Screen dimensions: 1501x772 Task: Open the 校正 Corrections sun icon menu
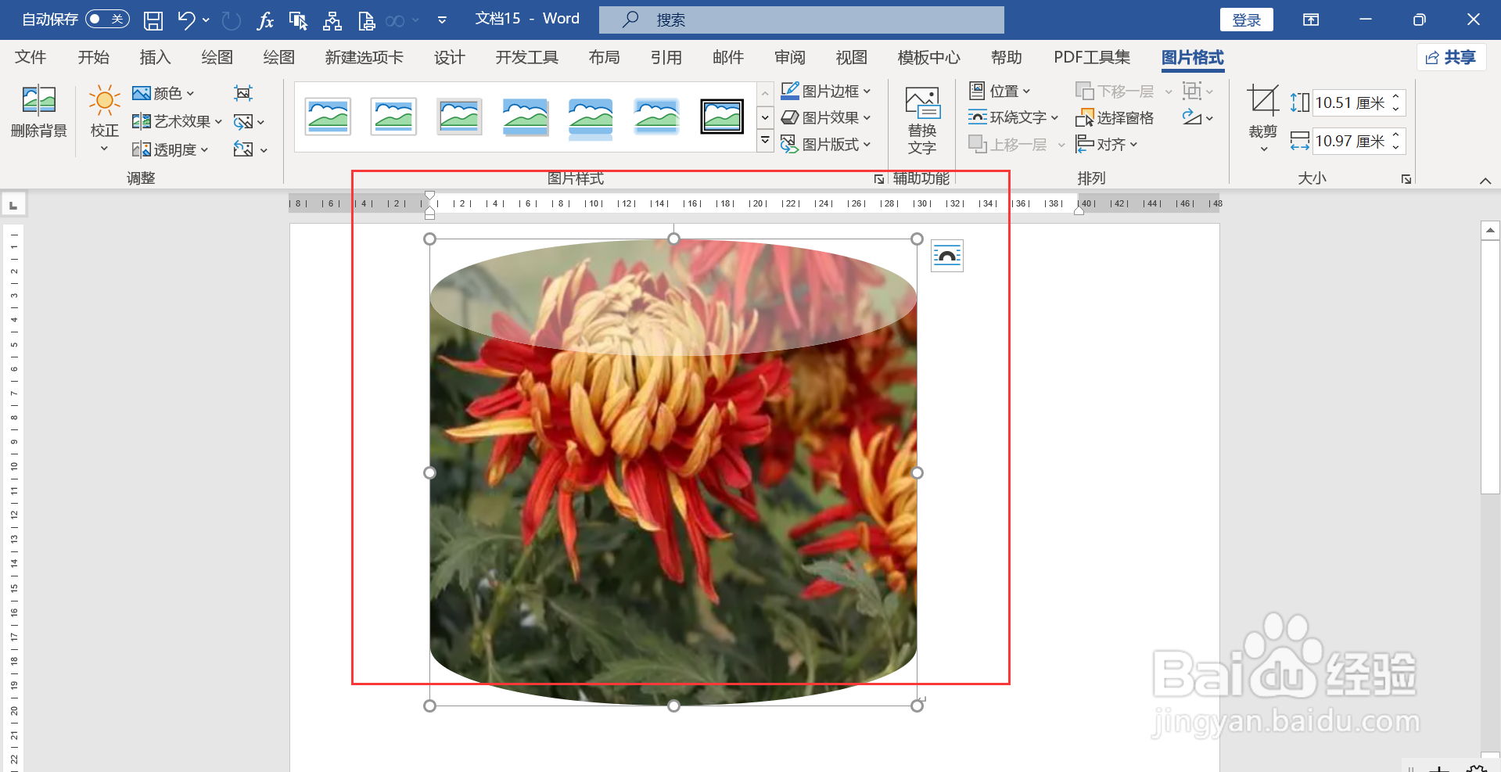(104, 117)
